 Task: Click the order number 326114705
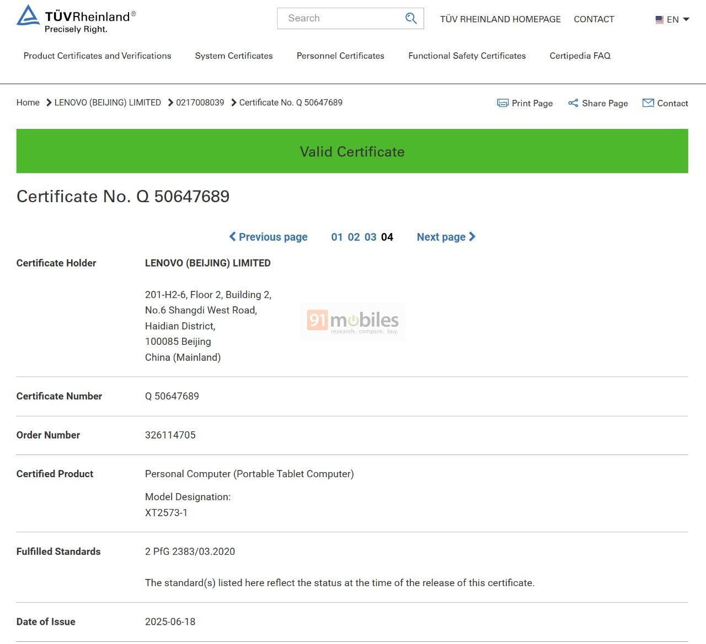click(170, 435)
